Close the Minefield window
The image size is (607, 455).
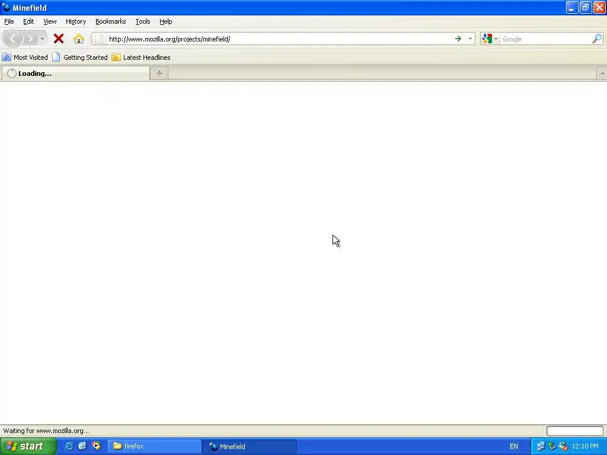point(599,7)
